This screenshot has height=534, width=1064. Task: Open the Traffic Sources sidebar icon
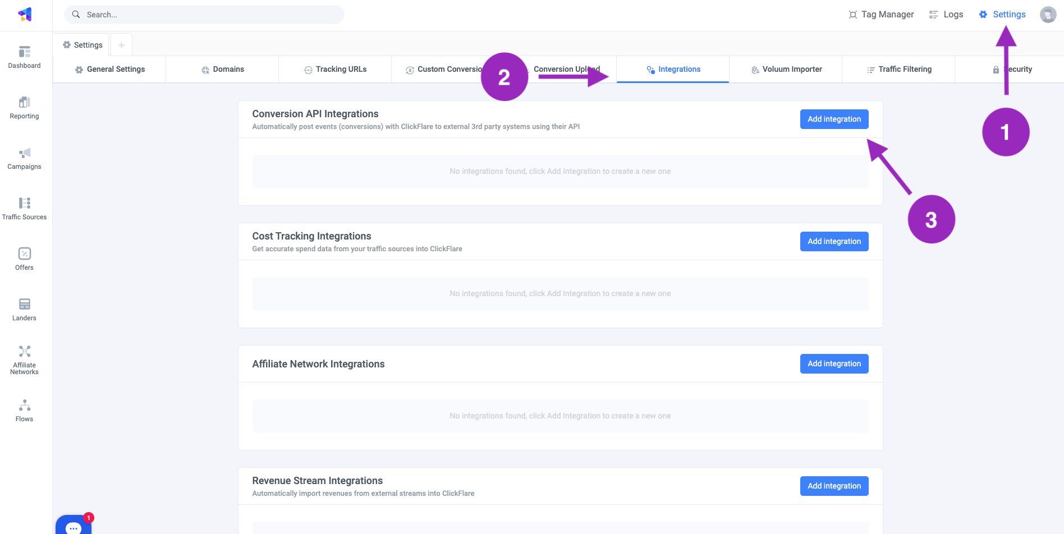tap(25, 203)
